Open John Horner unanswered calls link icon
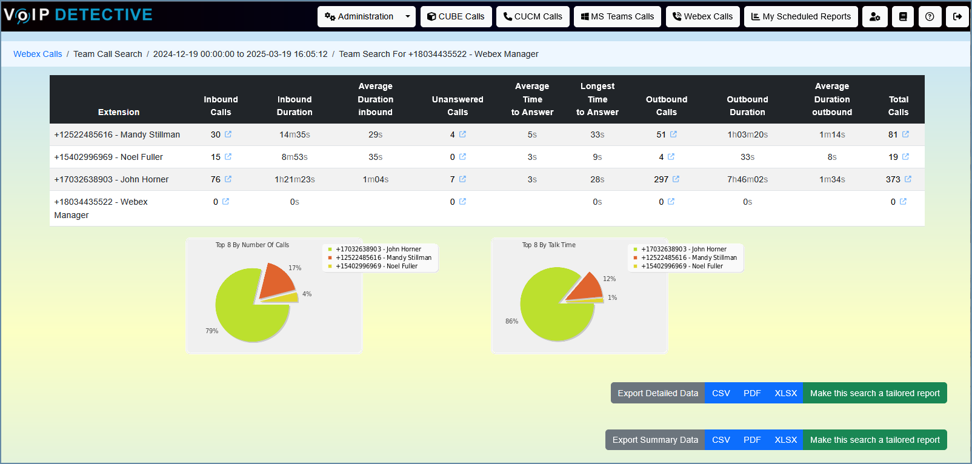 tap(462, 179)
